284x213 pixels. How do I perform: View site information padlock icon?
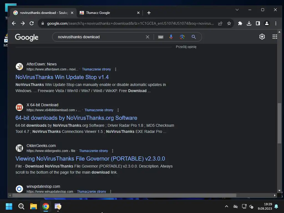pos(43,23)
